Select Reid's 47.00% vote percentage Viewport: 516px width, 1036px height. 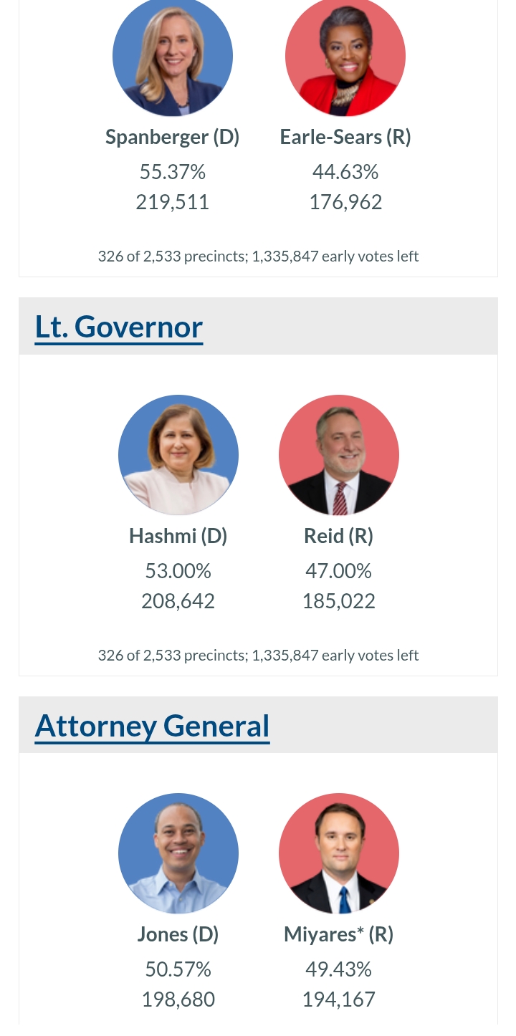(x=339, y=571)
